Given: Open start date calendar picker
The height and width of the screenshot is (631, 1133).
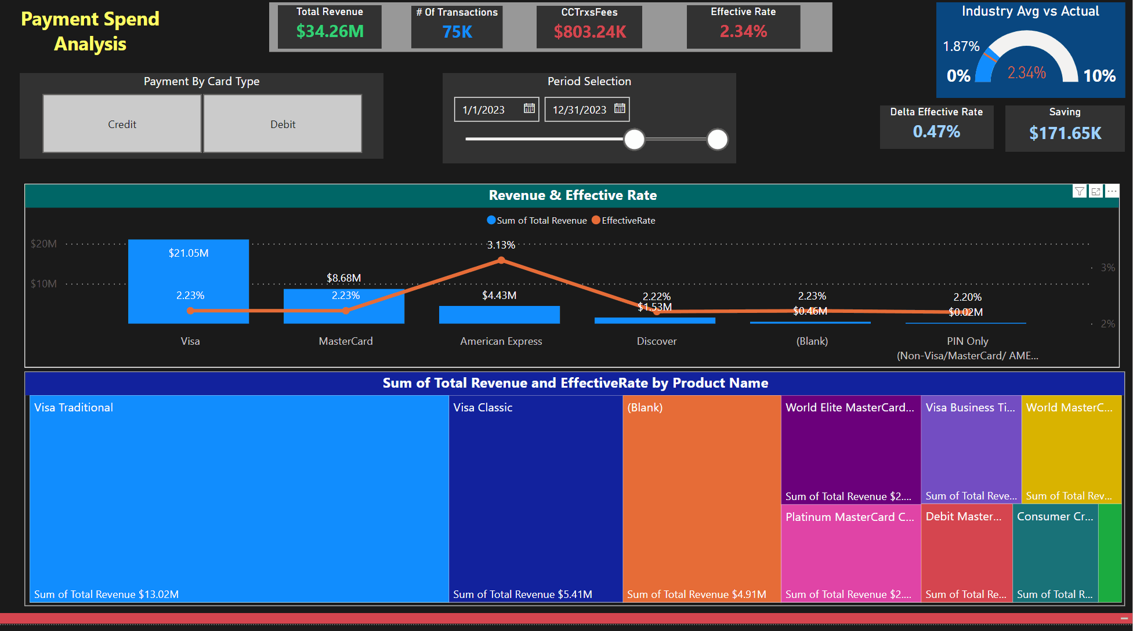Looking at the screenshot, I should click(x=529, y=109).
